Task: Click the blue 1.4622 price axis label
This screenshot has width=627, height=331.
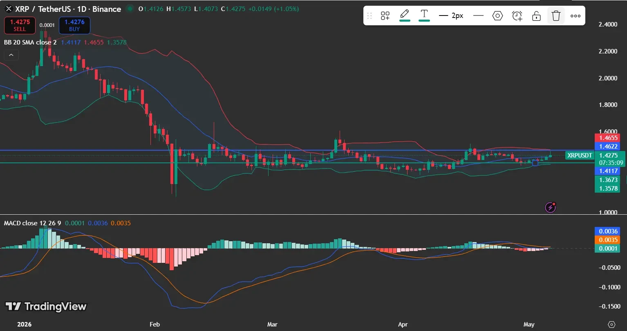Action: [x=608, y=146]
